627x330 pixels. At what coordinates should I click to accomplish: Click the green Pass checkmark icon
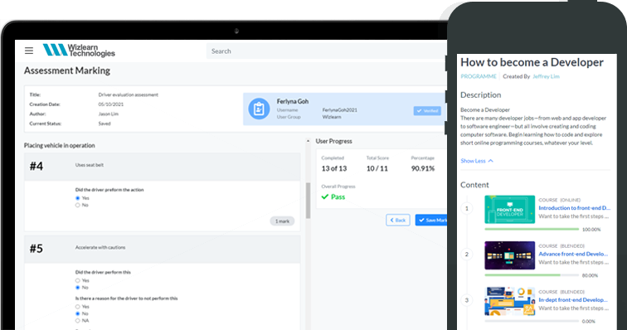(x=325, y=197)
